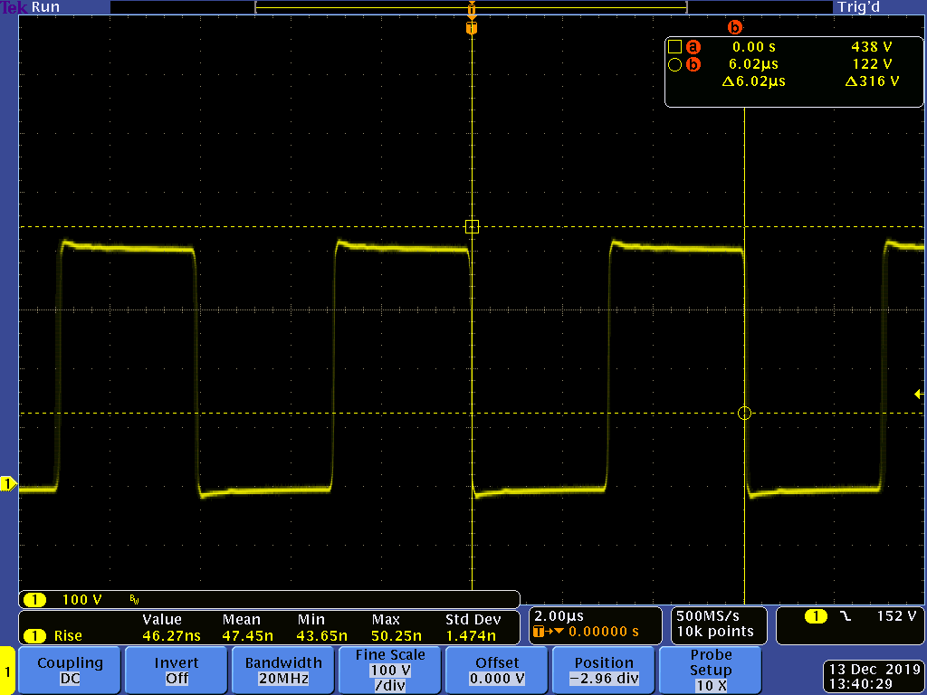The width and height of the screenshot is (927, 695).
Task: Select the Offset 0.000 V button
Action: click(x=497, y=670)
